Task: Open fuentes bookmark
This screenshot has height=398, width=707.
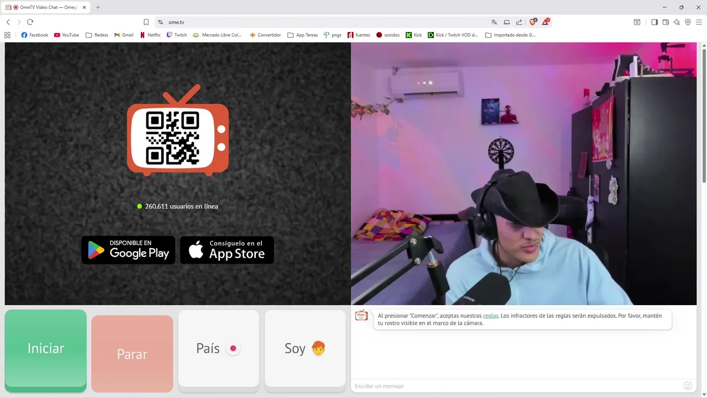Action: click(x=358, y=35)
